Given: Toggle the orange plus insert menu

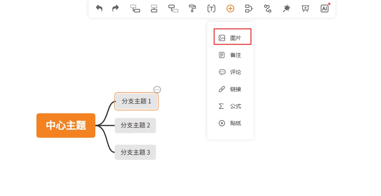Looking at the screenshot, I should pos(230,8).
